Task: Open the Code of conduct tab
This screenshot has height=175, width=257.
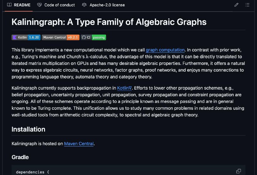Action: pyautogui.click(x=56, y=5)
